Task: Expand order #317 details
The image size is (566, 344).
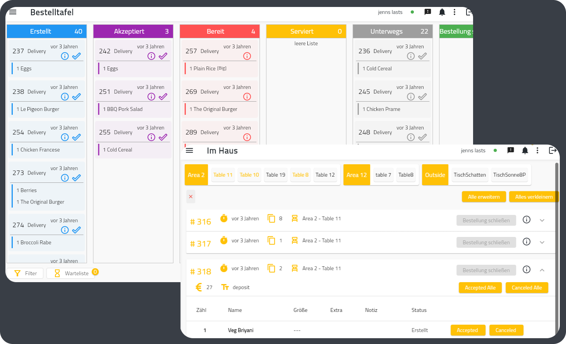Action: 542,242
